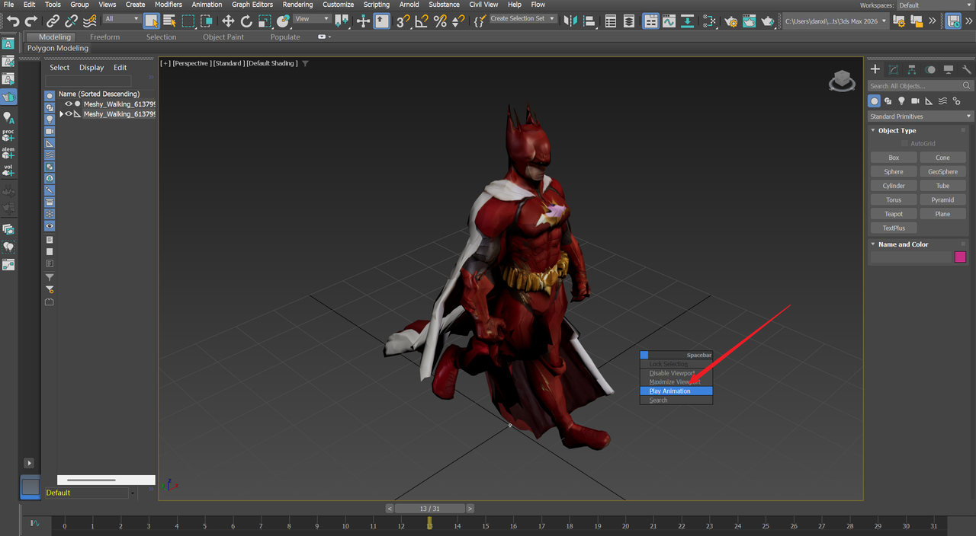Toggle the Ribbon display
This screenshot has width=976, height=536.
pyautogui.click(x=650, y=21)
